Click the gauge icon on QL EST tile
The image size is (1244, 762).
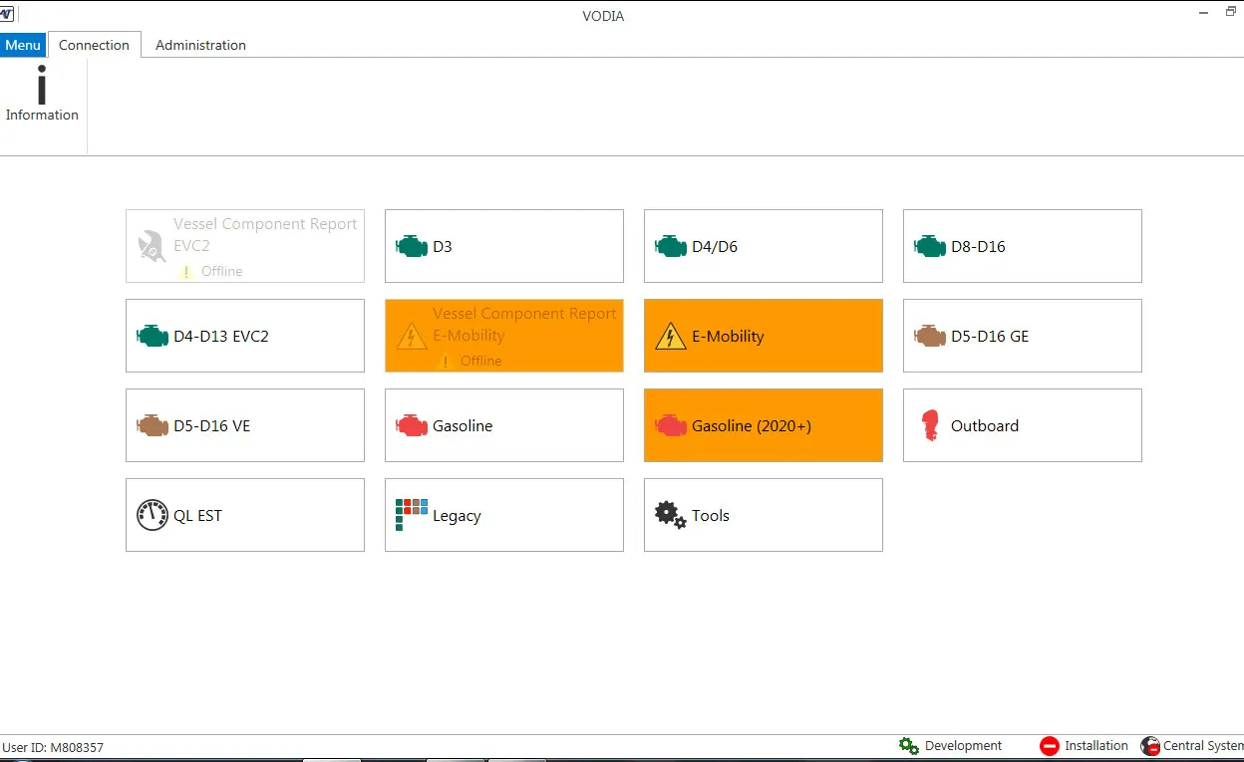click(x=153, y=515)
